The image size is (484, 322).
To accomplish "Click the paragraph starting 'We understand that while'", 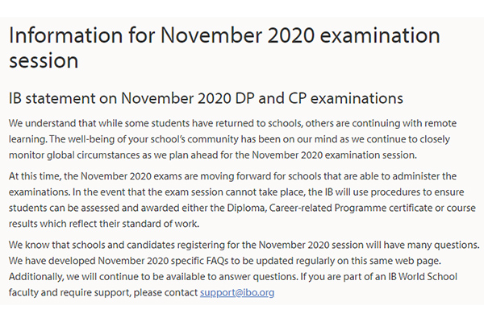I will 233,139.
